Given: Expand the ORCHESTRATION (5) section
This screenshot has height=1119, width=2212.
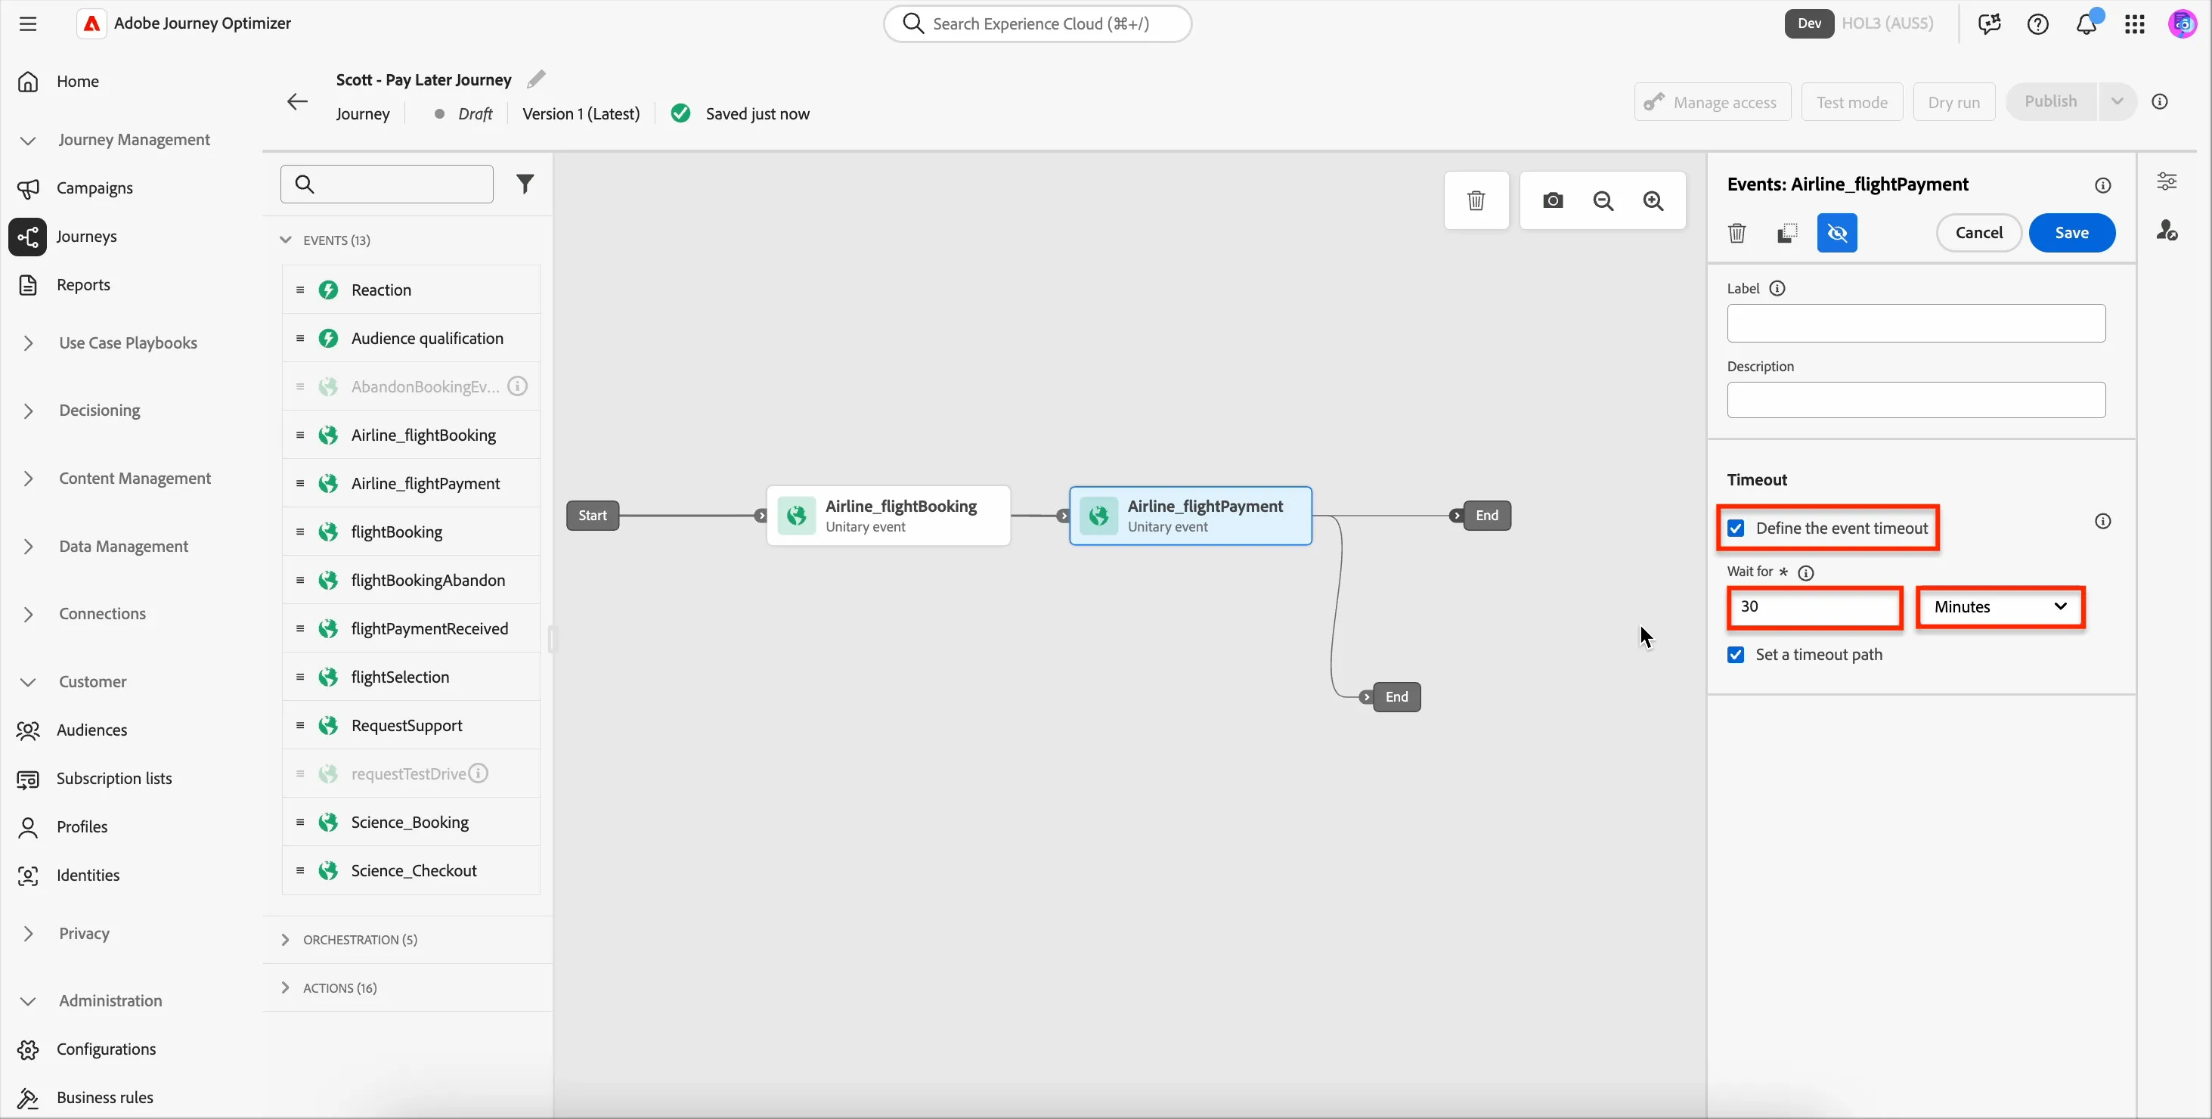Looking at the screenshot, I should (x=285, y=940).
